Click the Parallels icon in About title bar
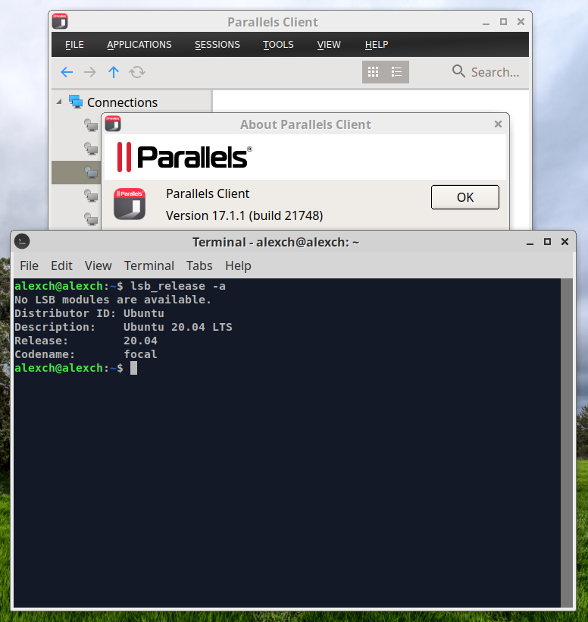 [x=113, y=124]
